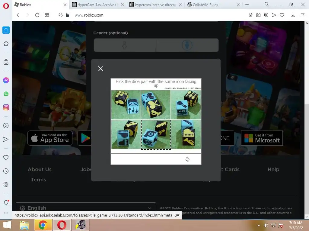This screenshot has height=231, width=309.
Task: Open Bookmarks star in Opera sidebar
Action: pyautogui.click(x=6, y=44)
